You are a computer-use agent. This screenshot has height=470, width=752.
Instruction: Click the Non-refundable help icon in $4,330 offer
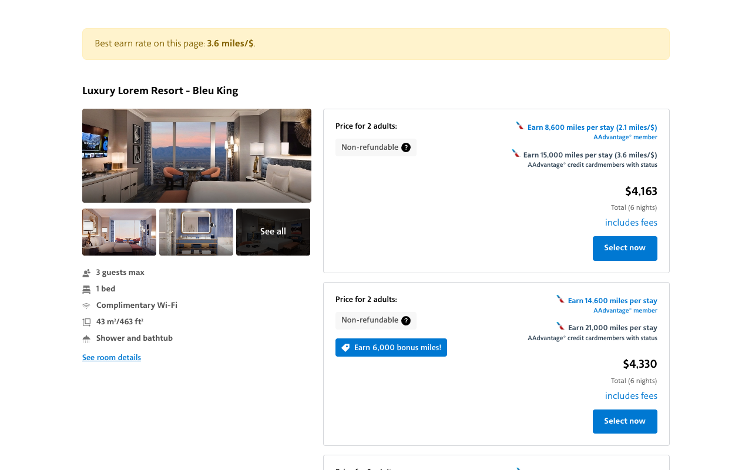[406, 321]
